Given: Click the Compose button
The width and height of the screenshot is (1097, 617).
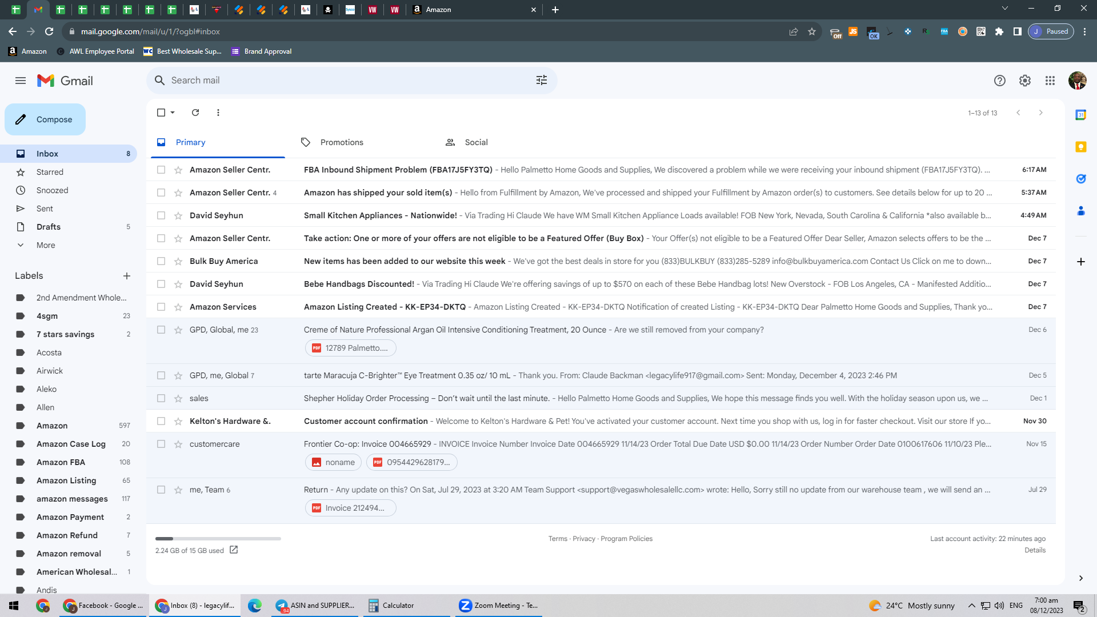Looking at the screenshot, I should click(45, 119).
